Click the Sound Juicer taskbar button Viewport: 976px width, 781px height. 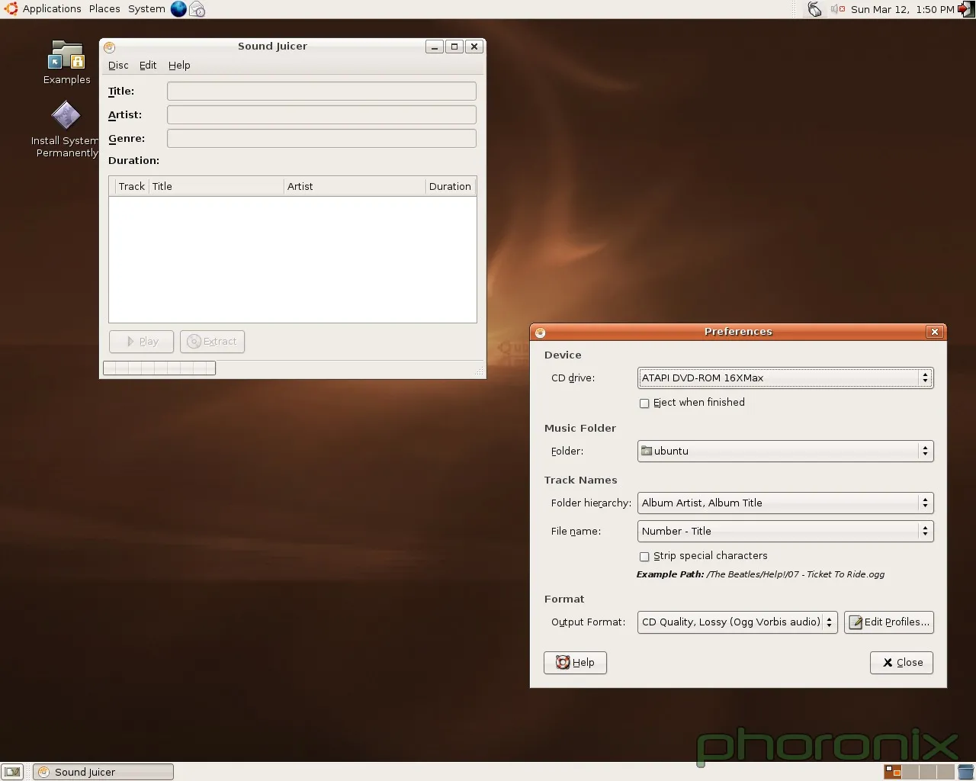coord(104,772)
